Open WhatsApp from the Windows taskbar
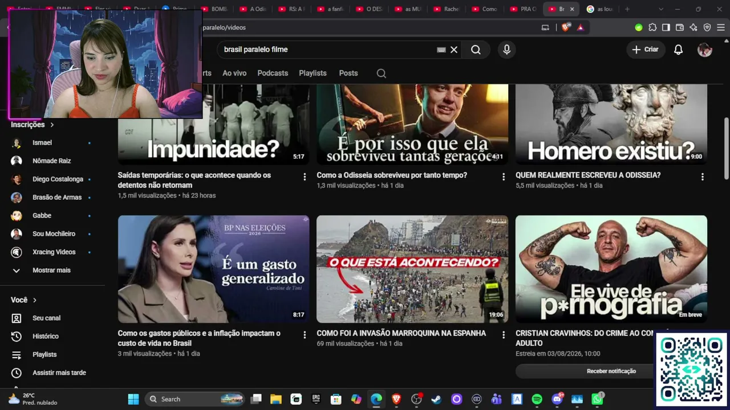 click(x=597, y=399)
